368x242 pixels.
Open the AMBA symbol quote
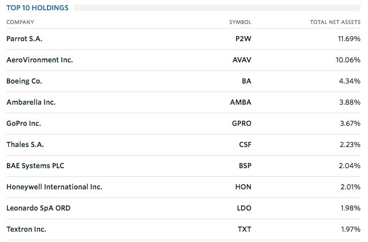241,102
